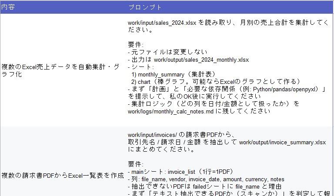
Task: Select the Excel売上データ自動集計 content cell
Action: (x=61, y=70)
